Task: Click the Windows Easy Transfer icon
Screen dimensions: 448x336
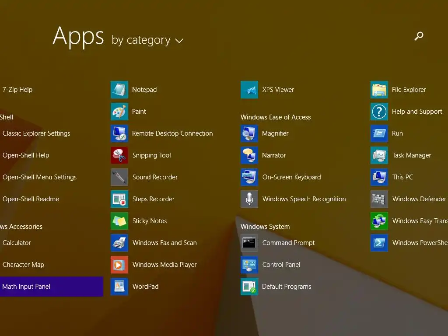Action: coord(379,221)
